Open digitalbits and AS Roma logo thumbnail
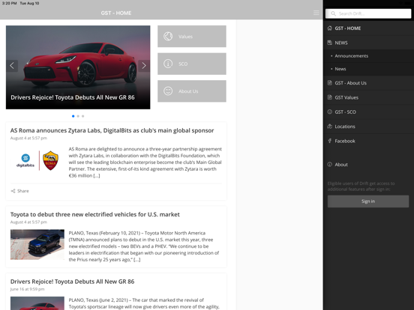 coord(37,160)
